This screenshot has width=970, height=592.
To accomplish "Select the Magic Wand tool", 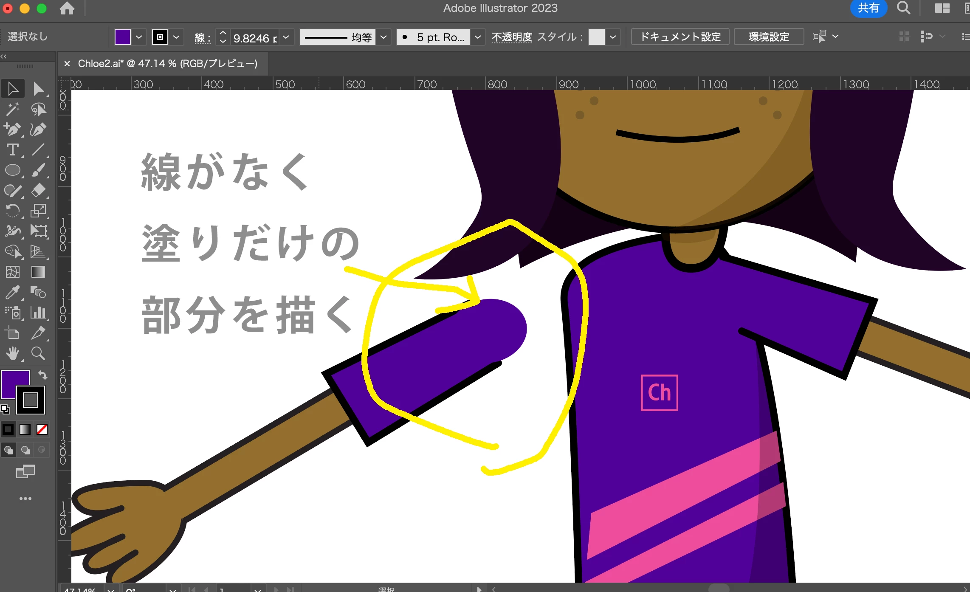I will [x=13, y=109].
